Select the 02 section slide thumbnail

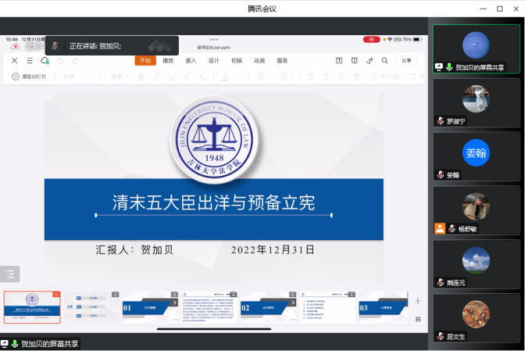(x=269, y=307)
